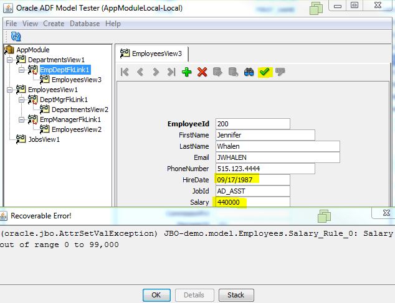This screenshot has width=395, height=303.
Task: Click OK in the error dialog
Action: pyautogui.click(x=156, y=295)
